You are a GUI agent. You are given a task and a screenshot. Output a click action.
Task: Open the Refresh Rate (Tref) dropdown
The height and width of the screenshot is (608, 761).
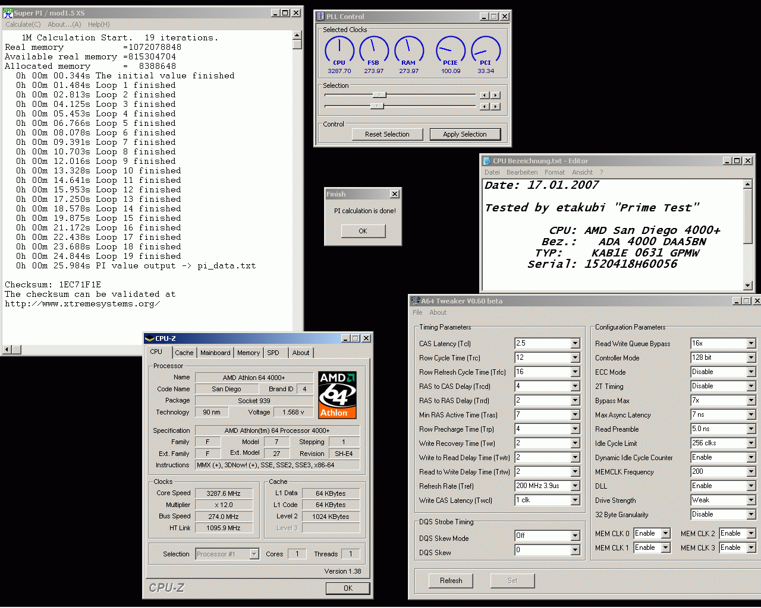pyautogui.click(x=575, y=486)
